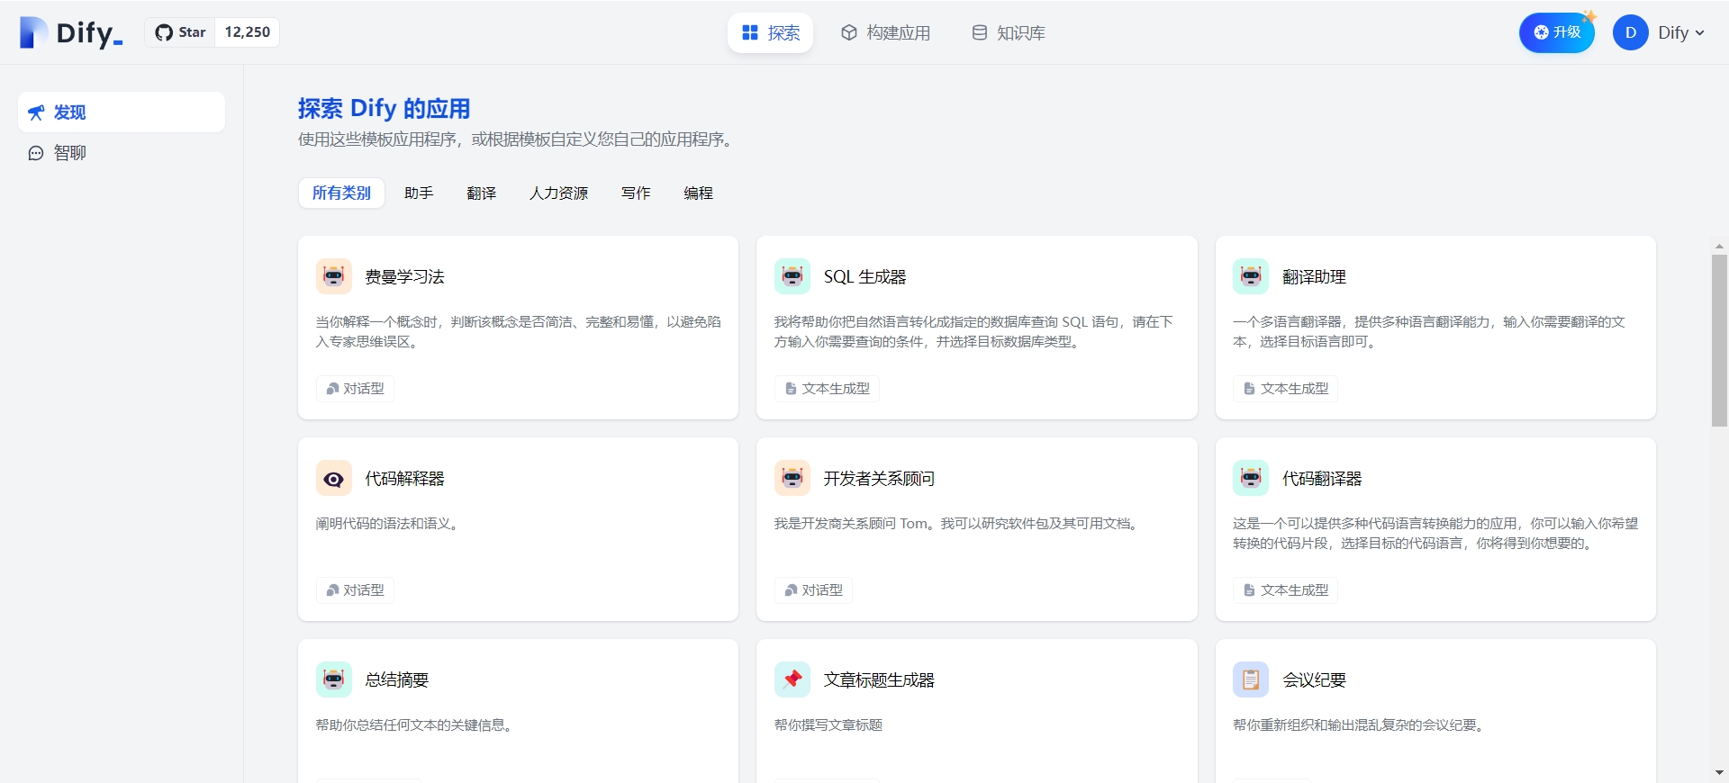Open the 文章标题生成器 app title
This screenshot has width=1729, height=783.
coord(879,680)
